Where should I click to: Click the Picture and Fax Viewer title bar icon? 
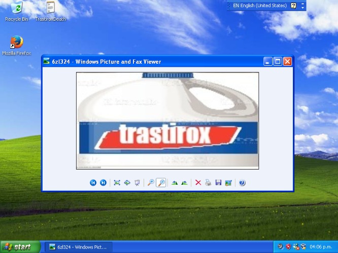coord(46,61)
